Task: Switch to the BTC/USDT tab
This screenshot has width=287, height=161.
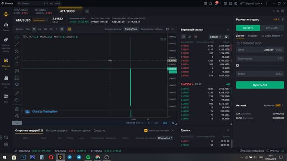Action: coord(43,11)
